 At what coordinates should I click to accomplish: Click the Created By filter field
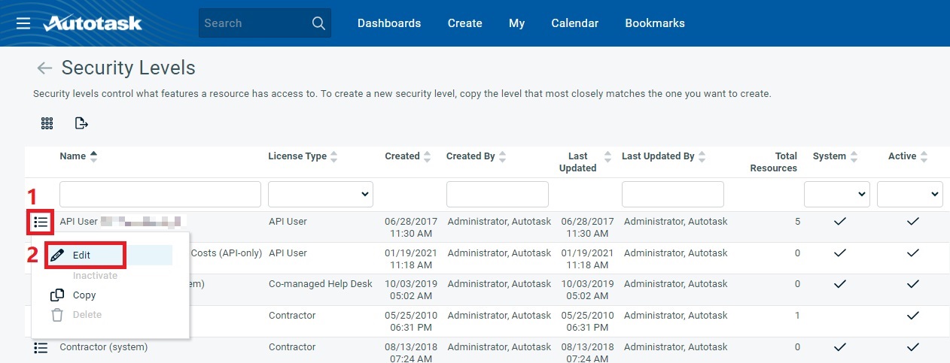pyautogui.click(x=497, y=194)
